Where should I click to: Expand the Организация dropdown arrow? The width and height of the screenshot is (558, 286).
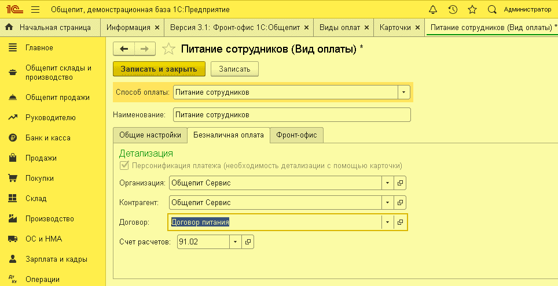point(388,183)
